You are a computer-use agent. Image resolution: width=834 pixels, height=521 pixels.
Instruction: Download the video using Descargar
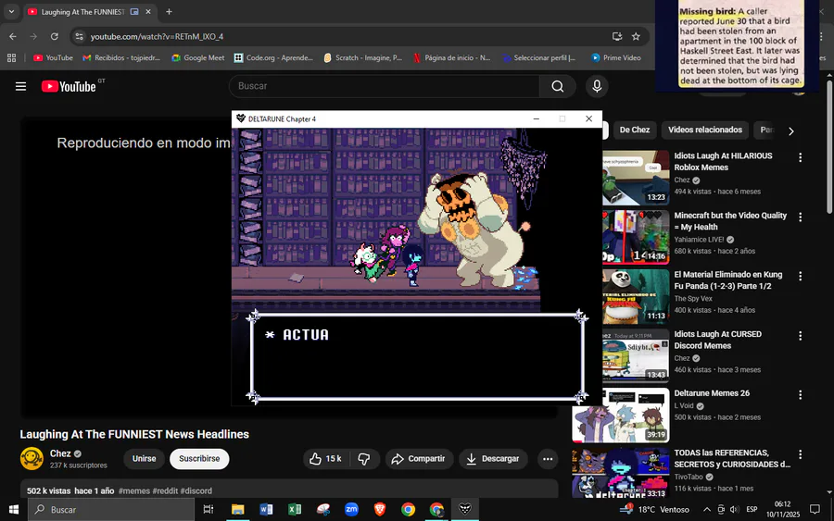(x=493, y=459)
